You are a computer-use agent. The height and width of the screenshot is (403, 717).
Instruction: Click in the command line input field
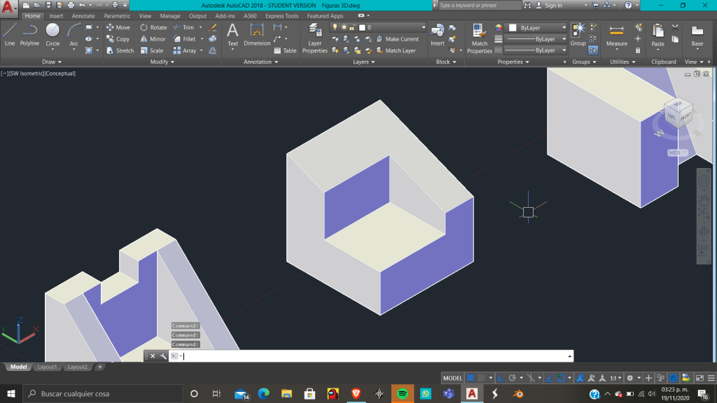tap(371, 356)
